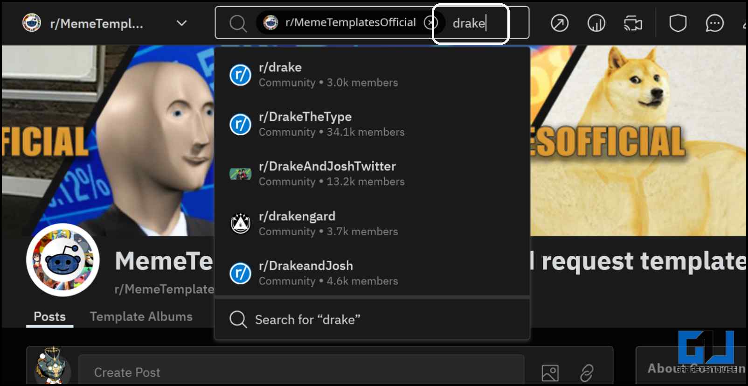The image size is (748, 386).
Task: Click the r/DrakeAndJoshTwitter thumbnail icon
Action: (241, 174)
